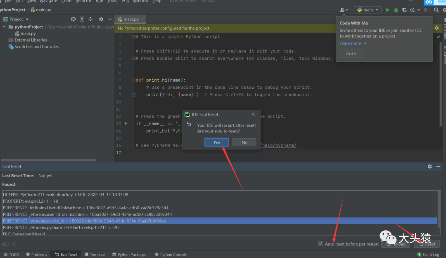Open the Python Packages tool window
Image resolution: width=446 pixels, height=258 pixels.
[x=129, y=255]
